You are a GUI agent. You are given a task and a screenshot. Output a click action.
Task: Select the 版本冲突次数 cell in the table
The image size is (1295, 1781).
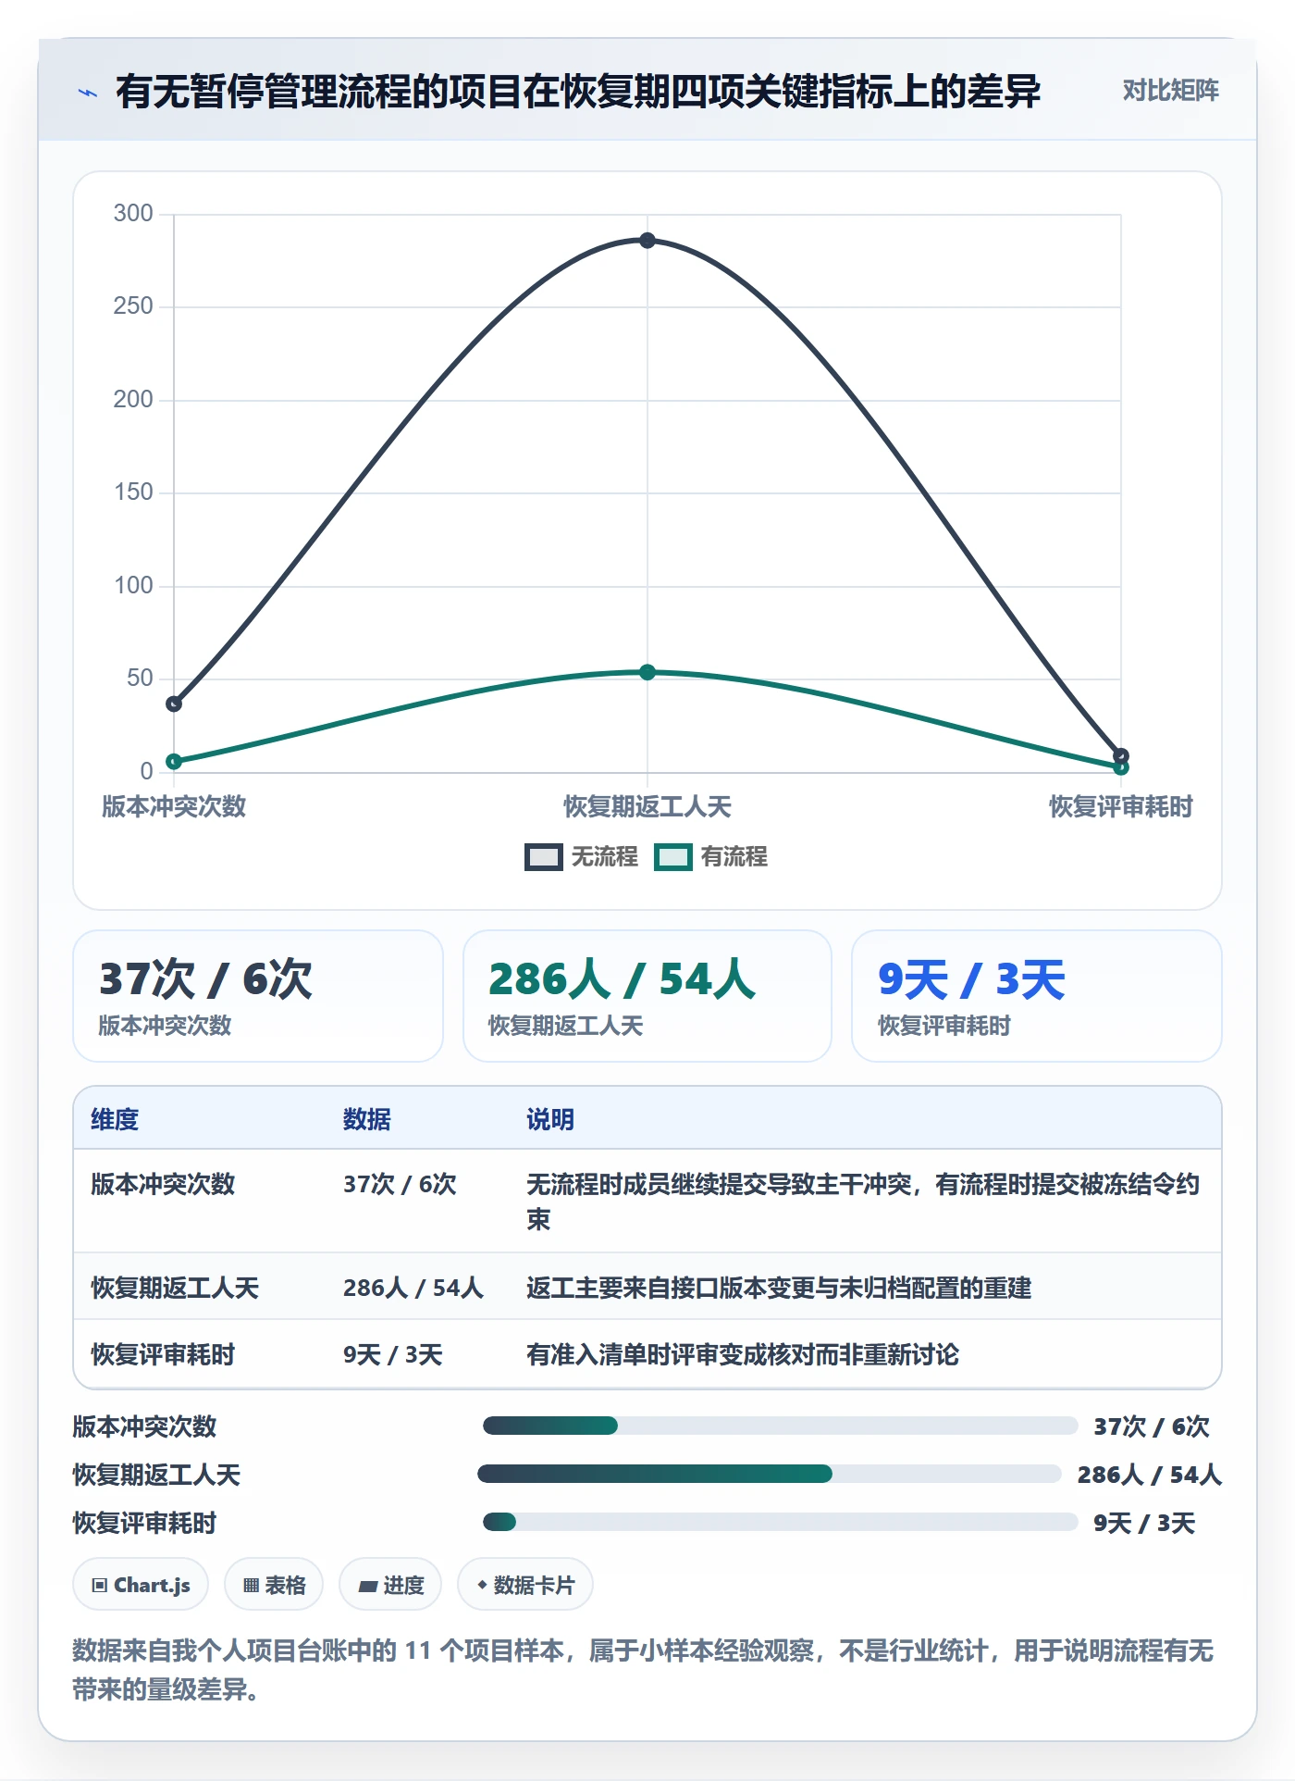click(163, 1185)
